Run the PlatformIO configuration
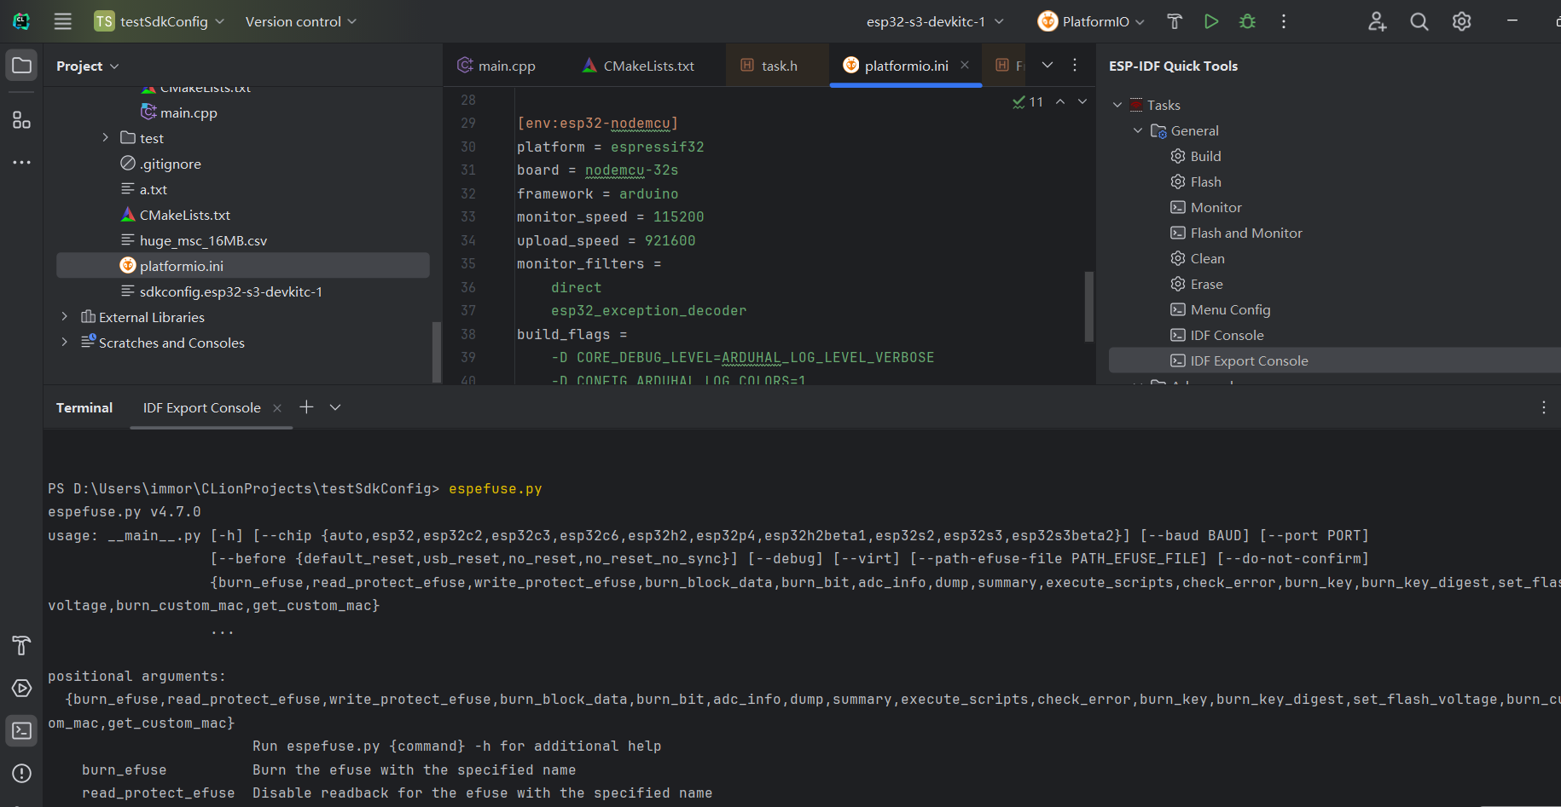Screen dimensions: 1561x807 (x=1211, y=21)
